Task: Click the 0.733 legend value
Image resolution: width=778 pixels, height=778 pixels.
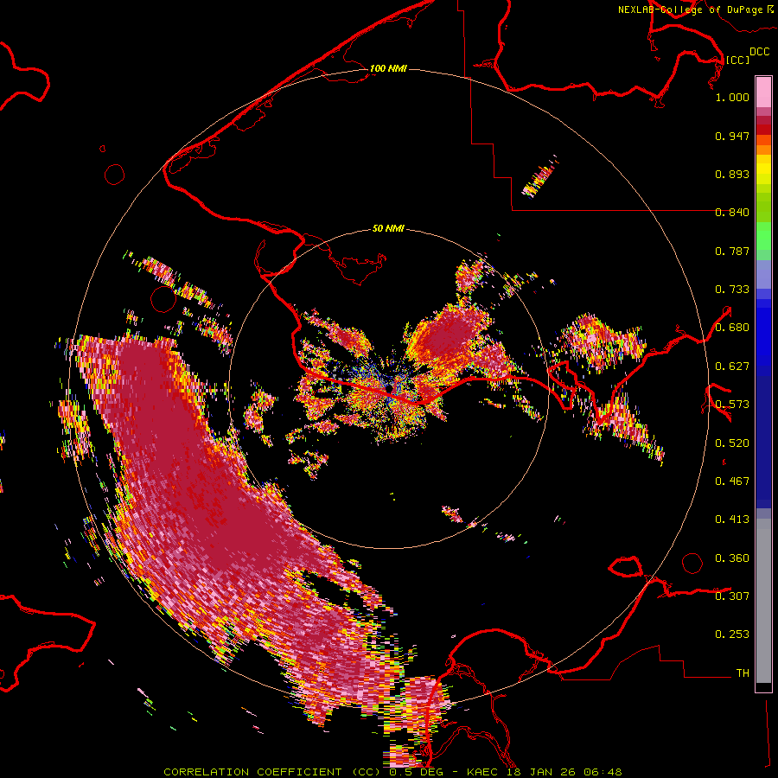Action: coord(732,290)
